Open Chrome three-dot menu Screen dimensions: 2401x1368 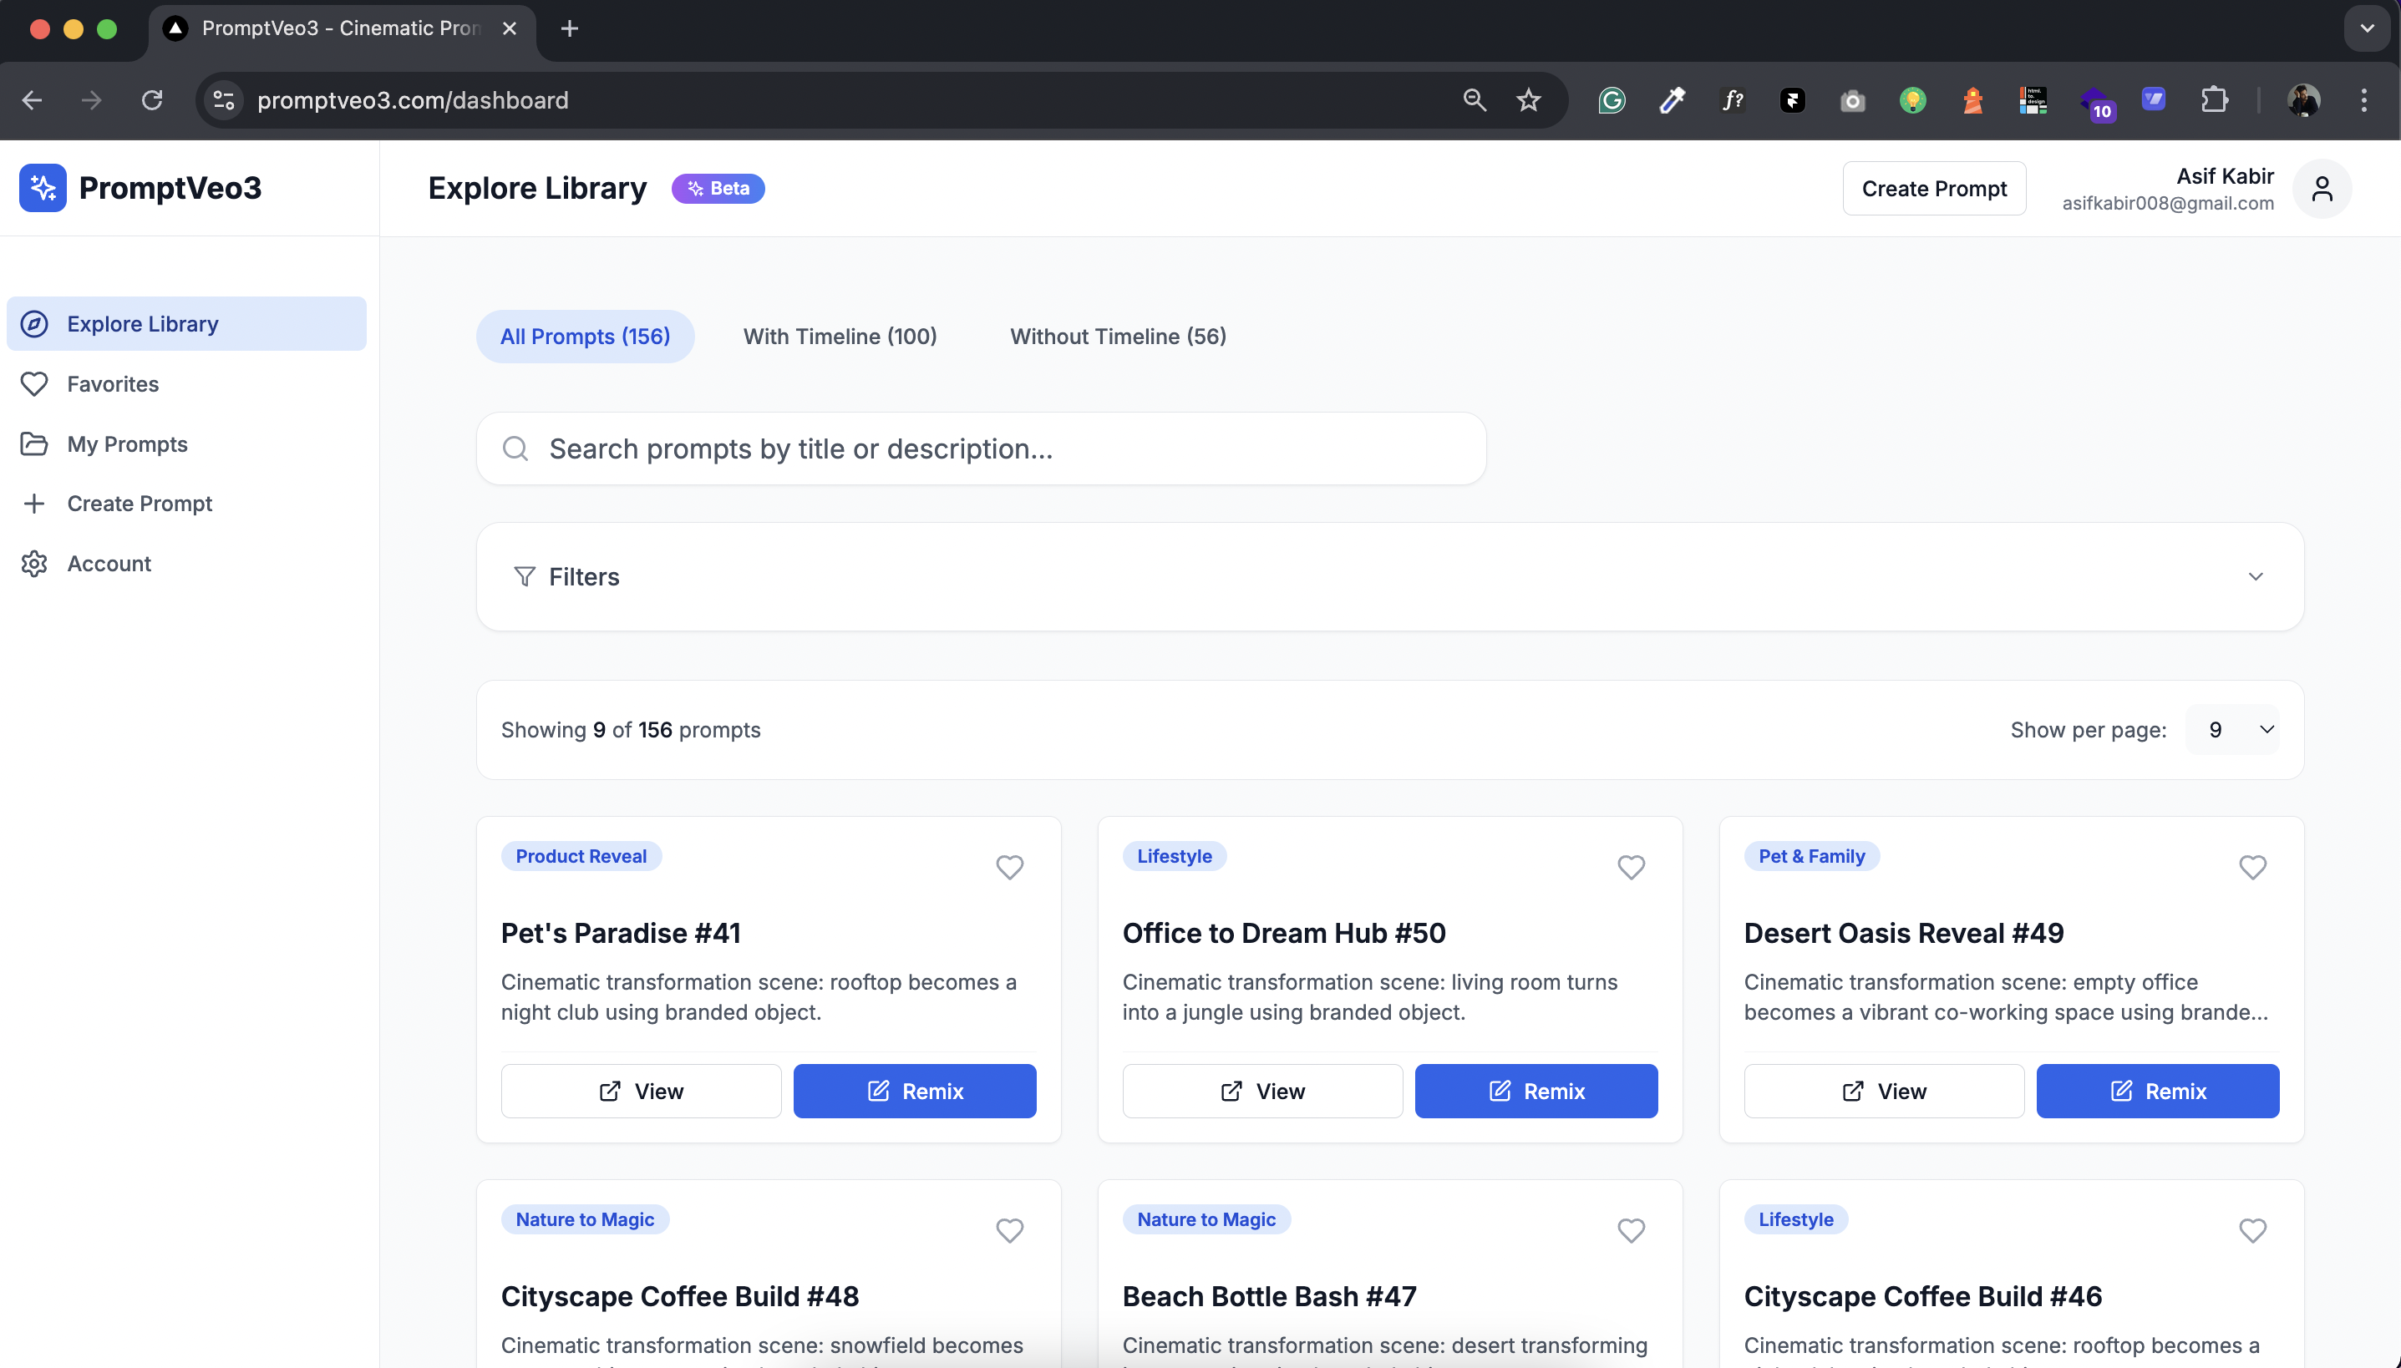pyautogui.click(x=2363, y=99)
